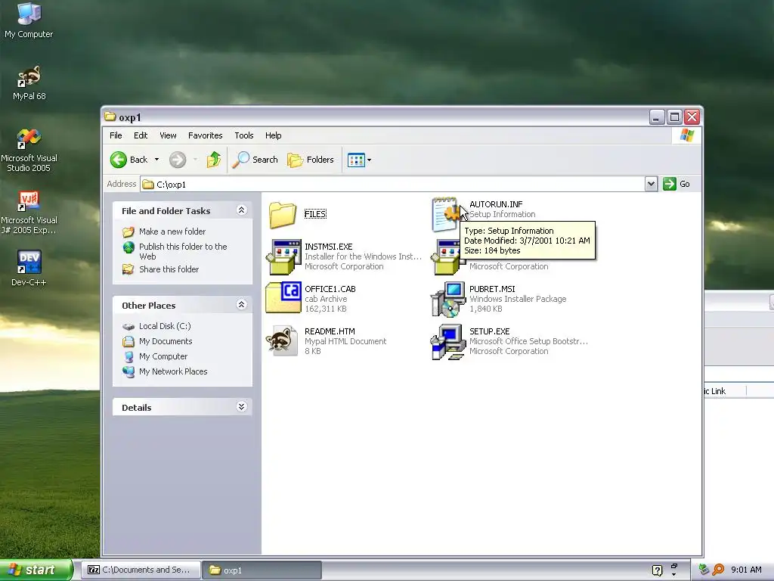Open the Views dropdown arrow
The width and height of the screenshot is (774, 581).
pyautogui.click(x=369, y=160)
